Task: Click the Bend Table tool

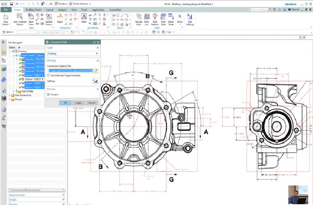Action: [171, 20]
